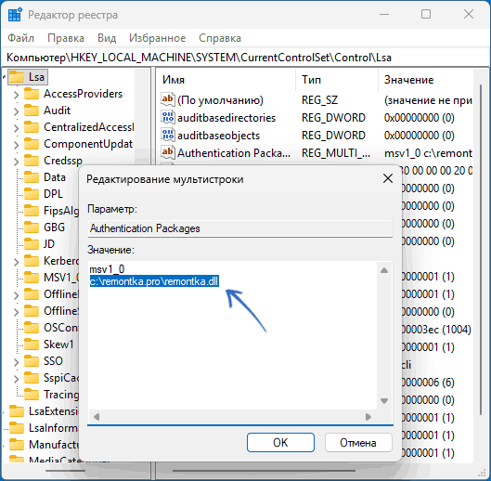The height and width of the screenshot is (481, 491).
Task: Click the registry path address bar
Action: pyautogui.click(x=245, y=58)
